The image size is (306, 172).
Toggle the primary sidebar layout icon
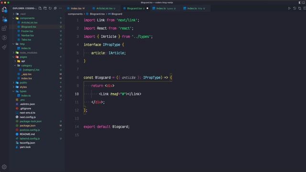pos(300,2)
